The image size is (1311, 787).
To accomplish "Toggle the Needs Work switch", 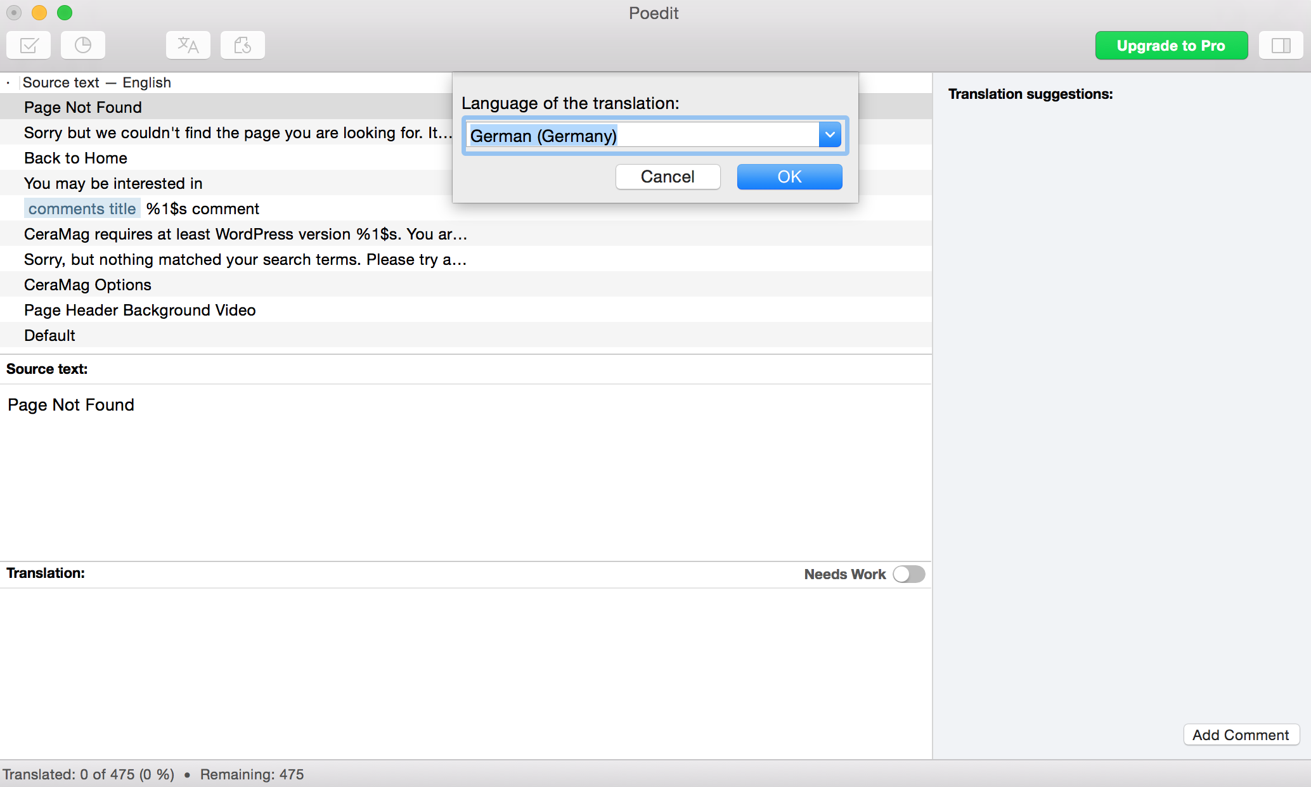I will 908,574.
